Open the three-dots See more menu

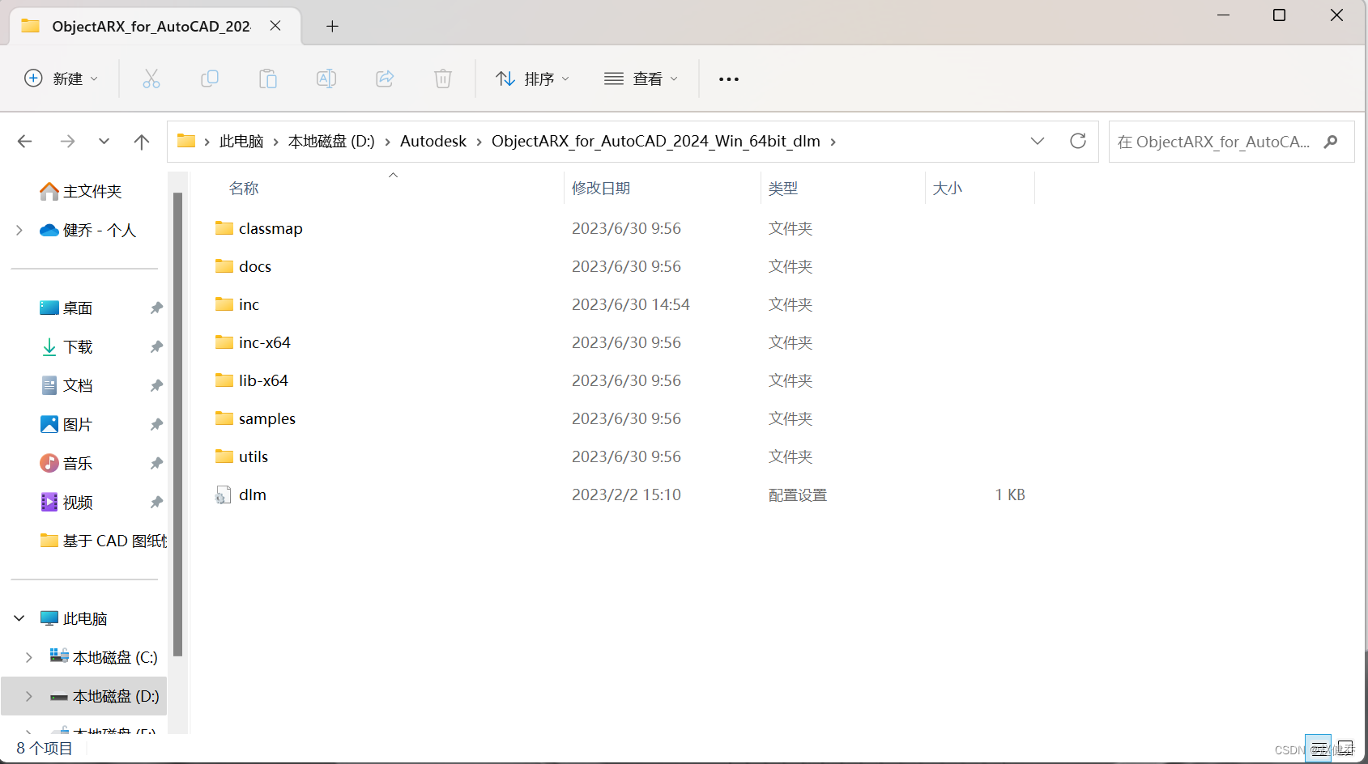(729, 79)
